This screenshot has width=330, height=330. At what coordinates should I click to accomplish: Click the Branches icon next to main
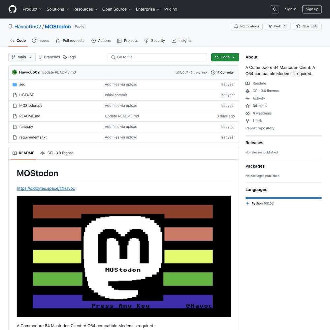[41, 57]
